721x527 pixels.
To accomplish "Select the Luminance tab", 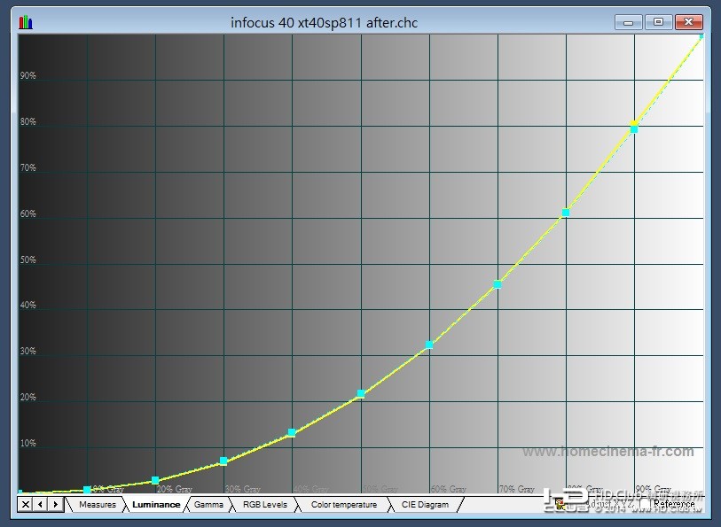I will point(156,505).
